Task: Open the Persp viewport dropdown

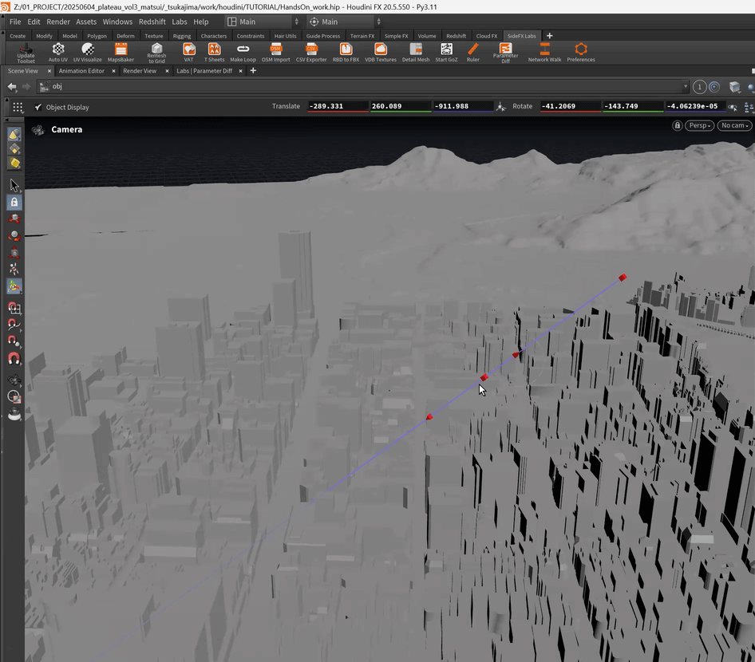Action: [699, 126]
